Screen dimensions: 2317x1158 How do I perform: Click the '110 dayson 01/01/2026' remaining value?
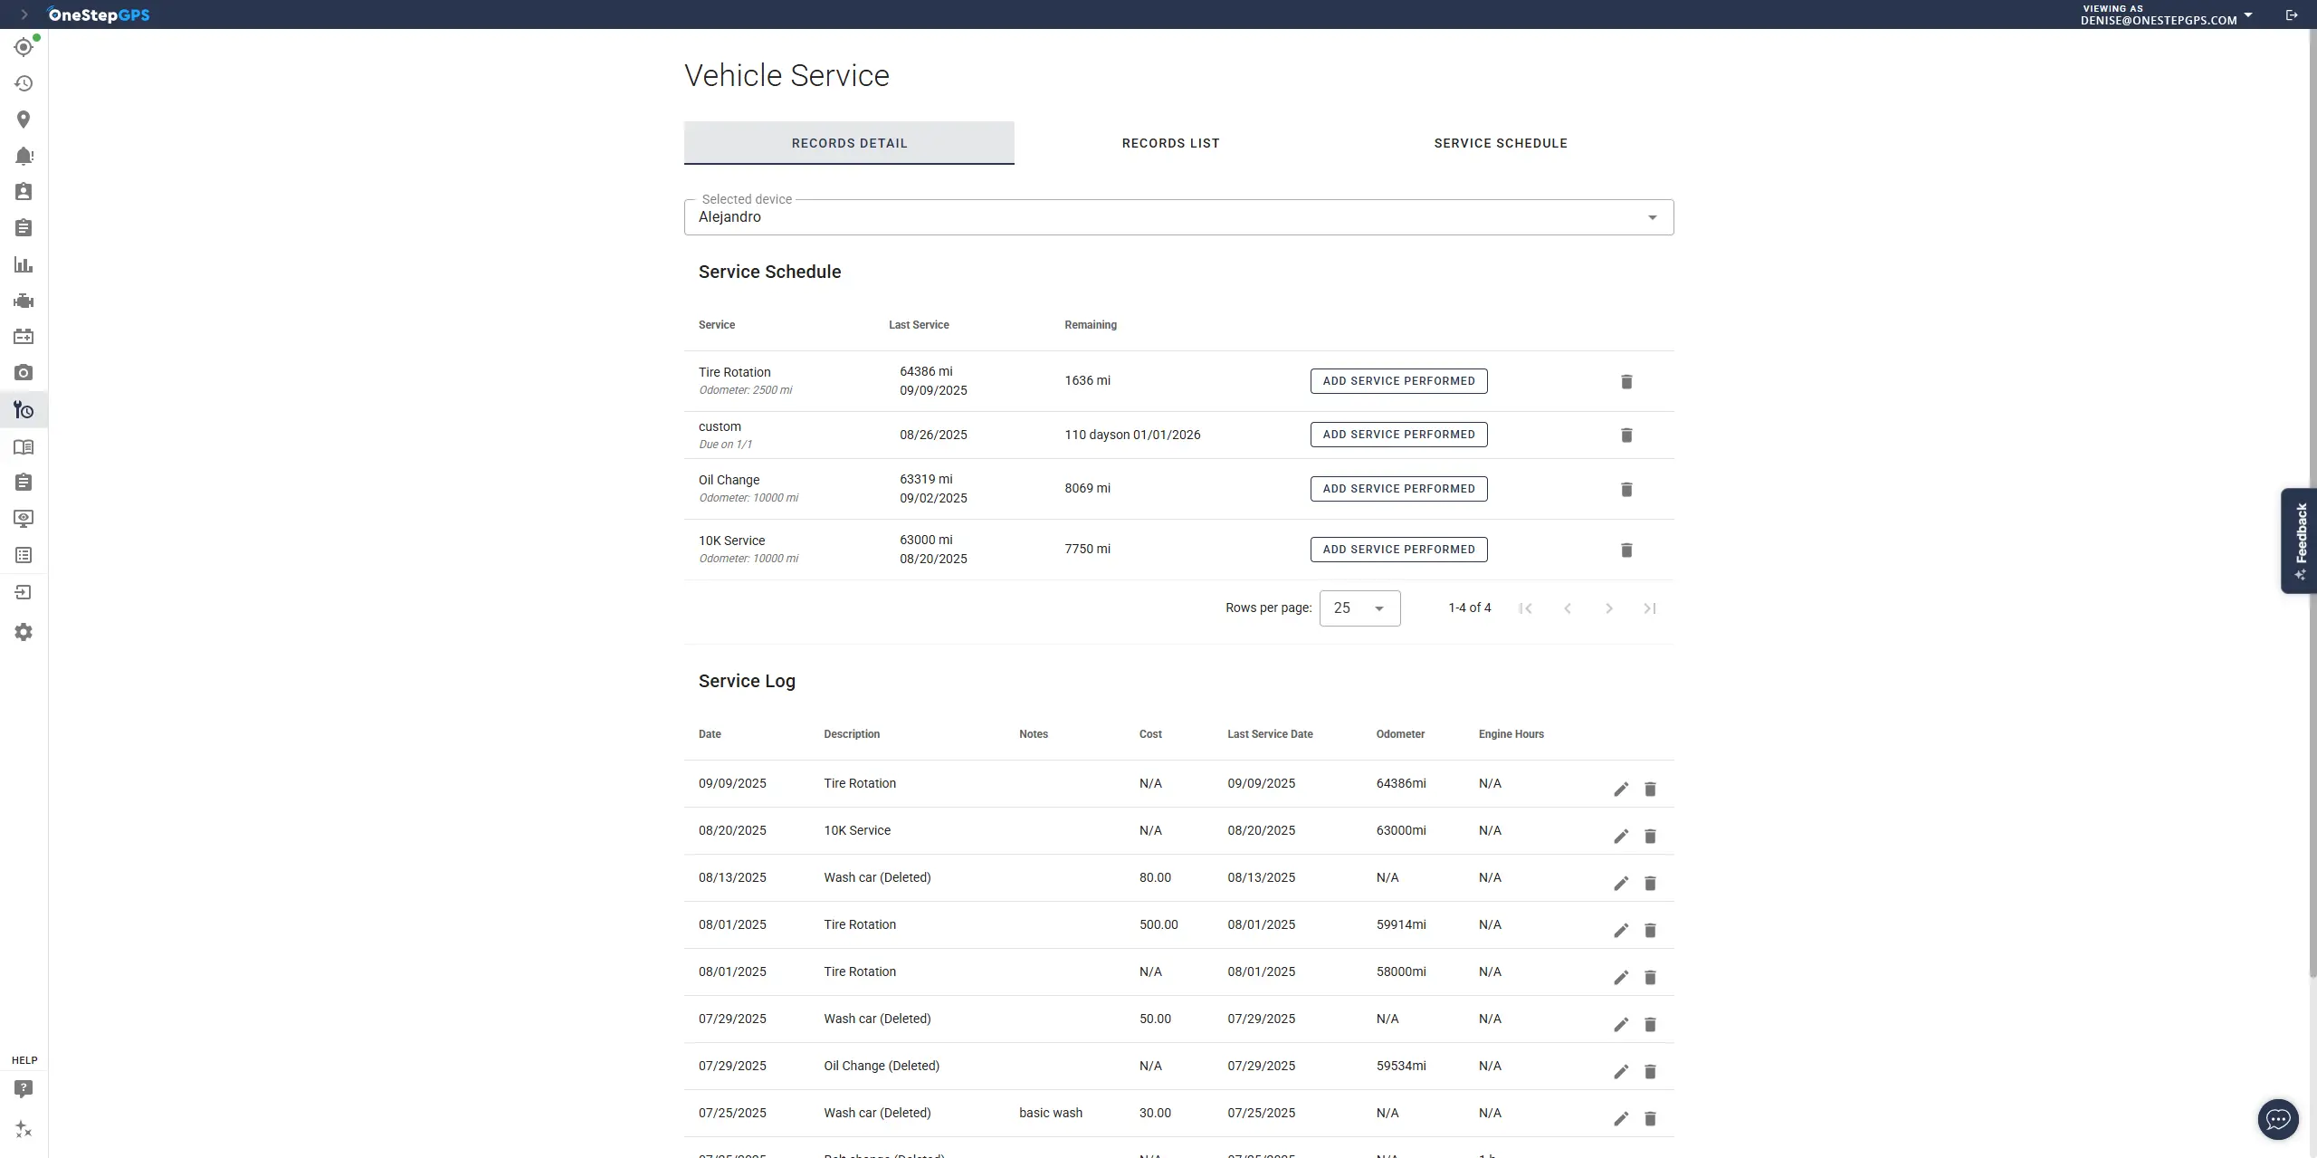1132,435
